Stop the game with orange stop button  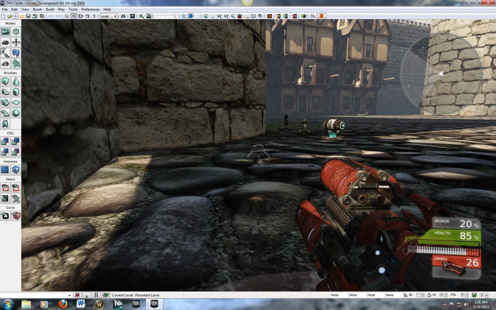pos(321,16)
